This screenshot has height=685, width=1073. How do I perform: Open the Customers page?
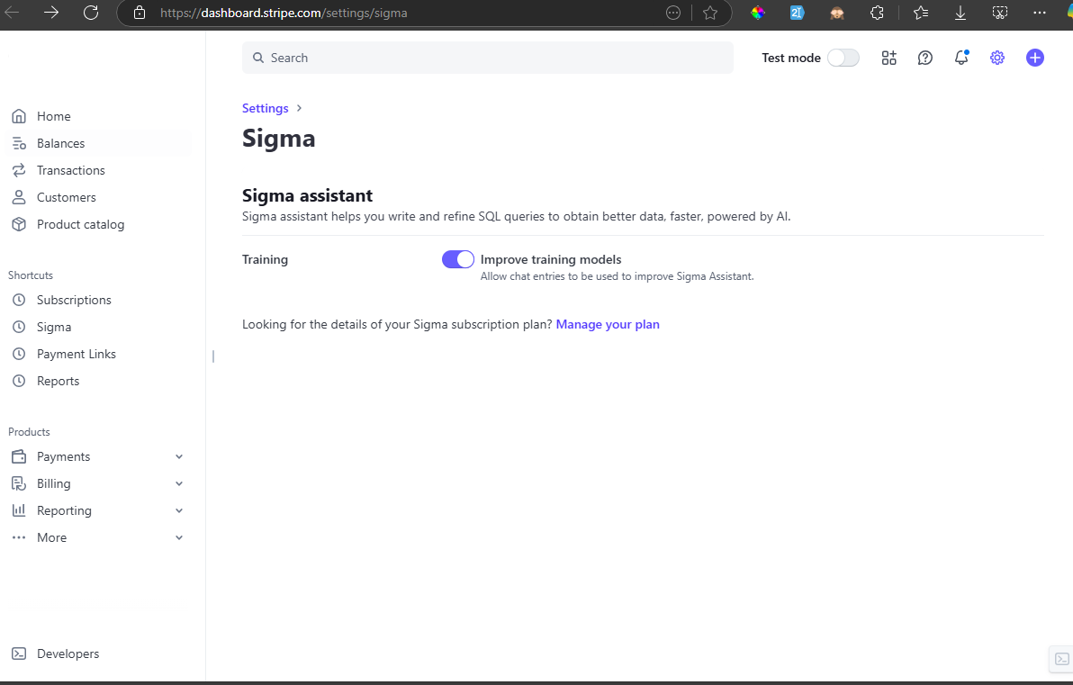[66, 197]
